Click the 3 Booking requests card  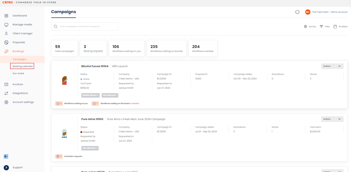pos(93,48)
